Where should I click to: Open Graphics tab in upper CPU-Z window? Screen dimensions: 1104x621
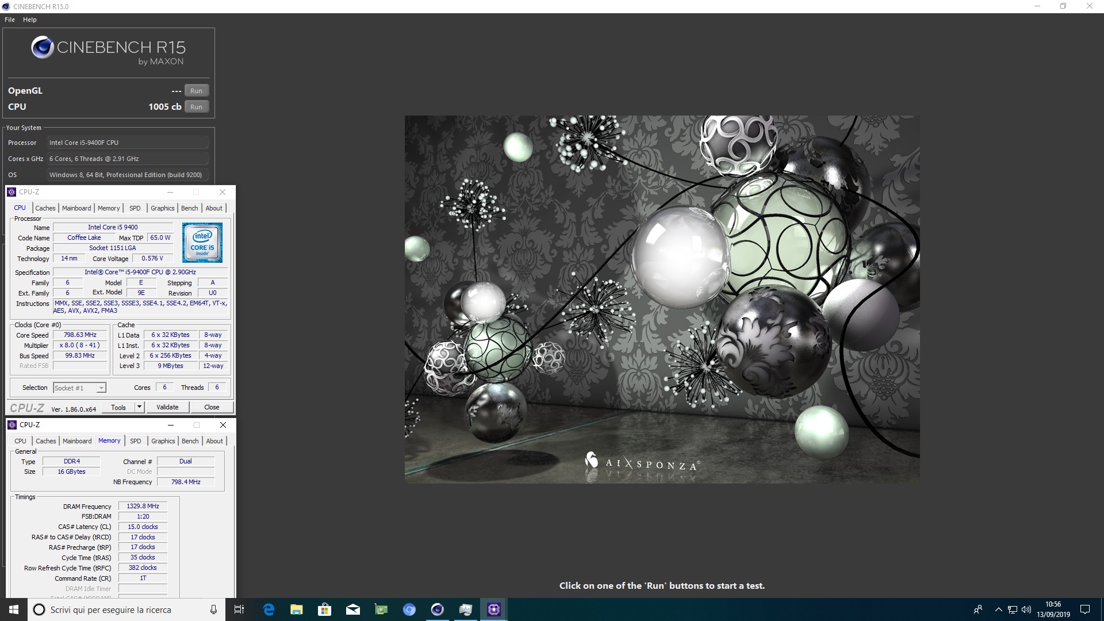click(163, 208)
